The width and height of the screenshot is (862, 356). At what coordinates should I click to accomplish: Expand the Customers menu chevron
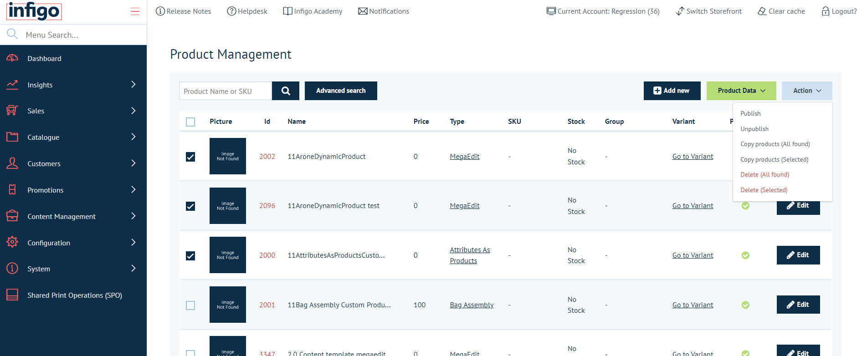pos(133,163)
